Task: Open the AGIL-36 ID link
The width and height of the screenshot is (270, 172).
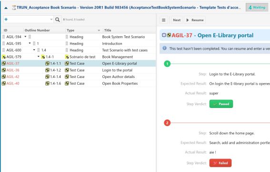Action: click(13, 70)
